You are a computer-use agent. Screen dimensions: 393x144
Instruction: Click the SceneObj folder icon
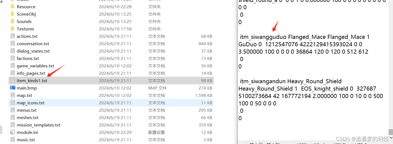tap(12, 14)
